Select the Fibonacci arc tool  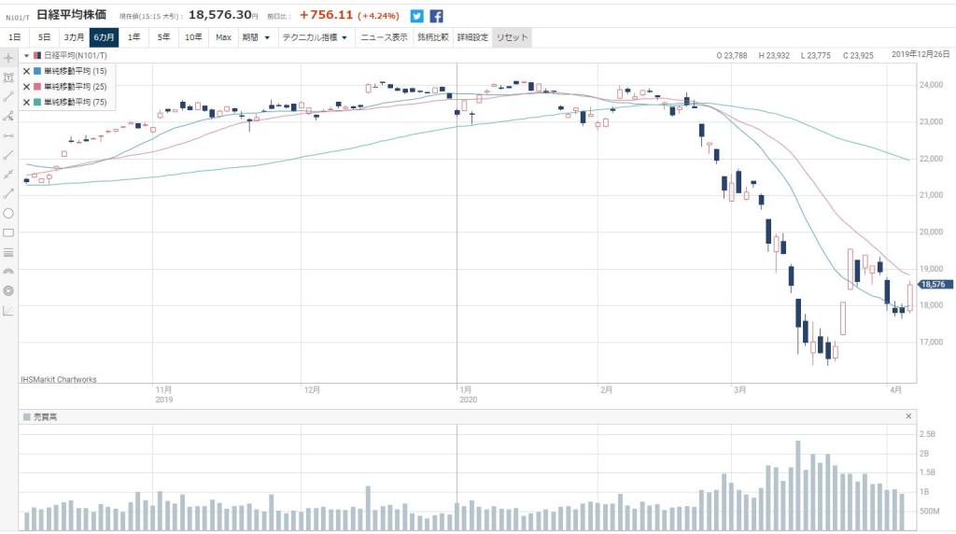click(8, 271)
